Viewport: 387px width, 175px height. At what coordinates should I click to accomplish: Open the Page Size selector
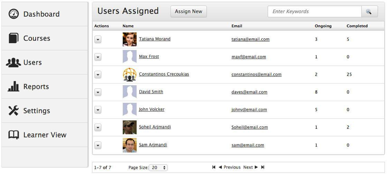(x=159, y=168)
